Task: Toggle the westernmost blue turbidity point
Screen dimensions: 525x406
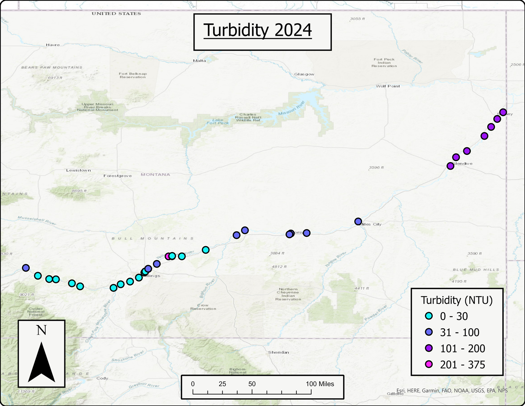Action: [26, 268]
